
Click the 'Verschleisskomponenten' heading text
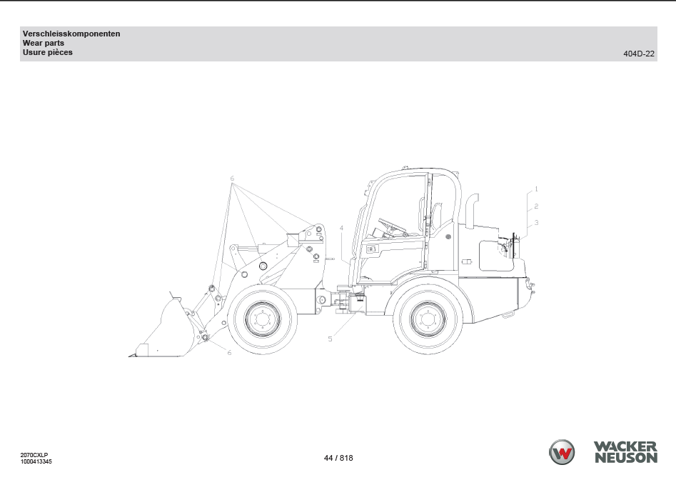(71, 34)
